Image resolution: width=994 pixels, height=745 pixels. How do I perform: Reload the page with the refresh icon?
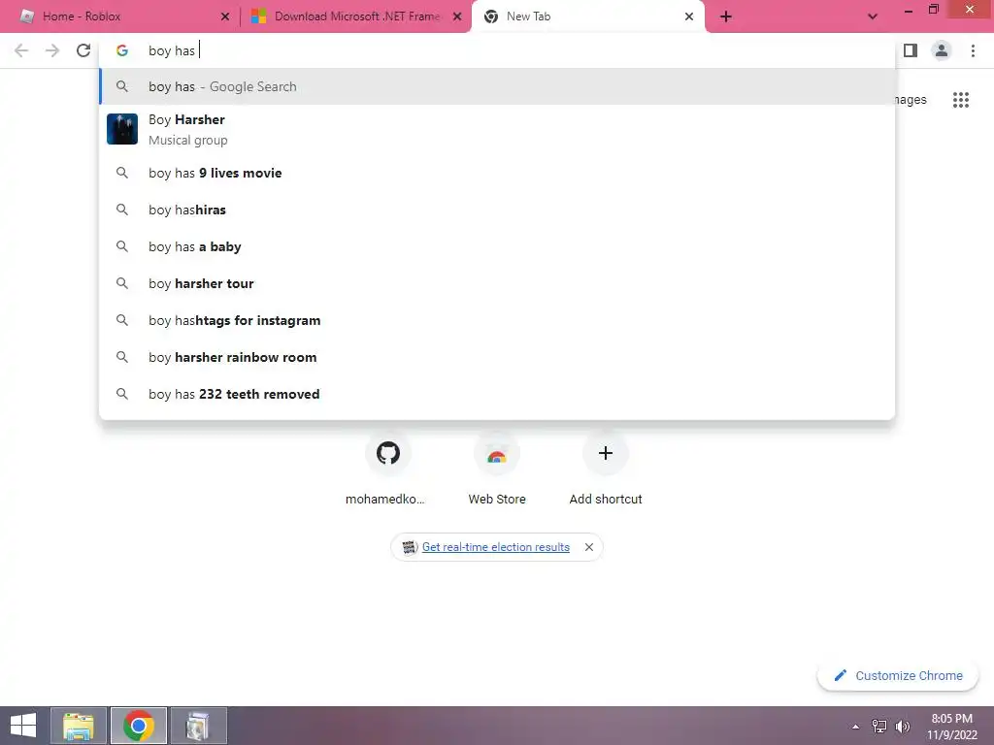click(x=83, y=50)
